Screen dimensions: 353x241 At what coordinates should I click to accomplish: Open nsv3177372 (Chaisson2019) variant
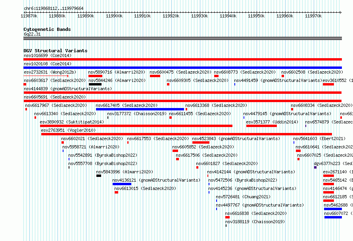click(137, 114)
